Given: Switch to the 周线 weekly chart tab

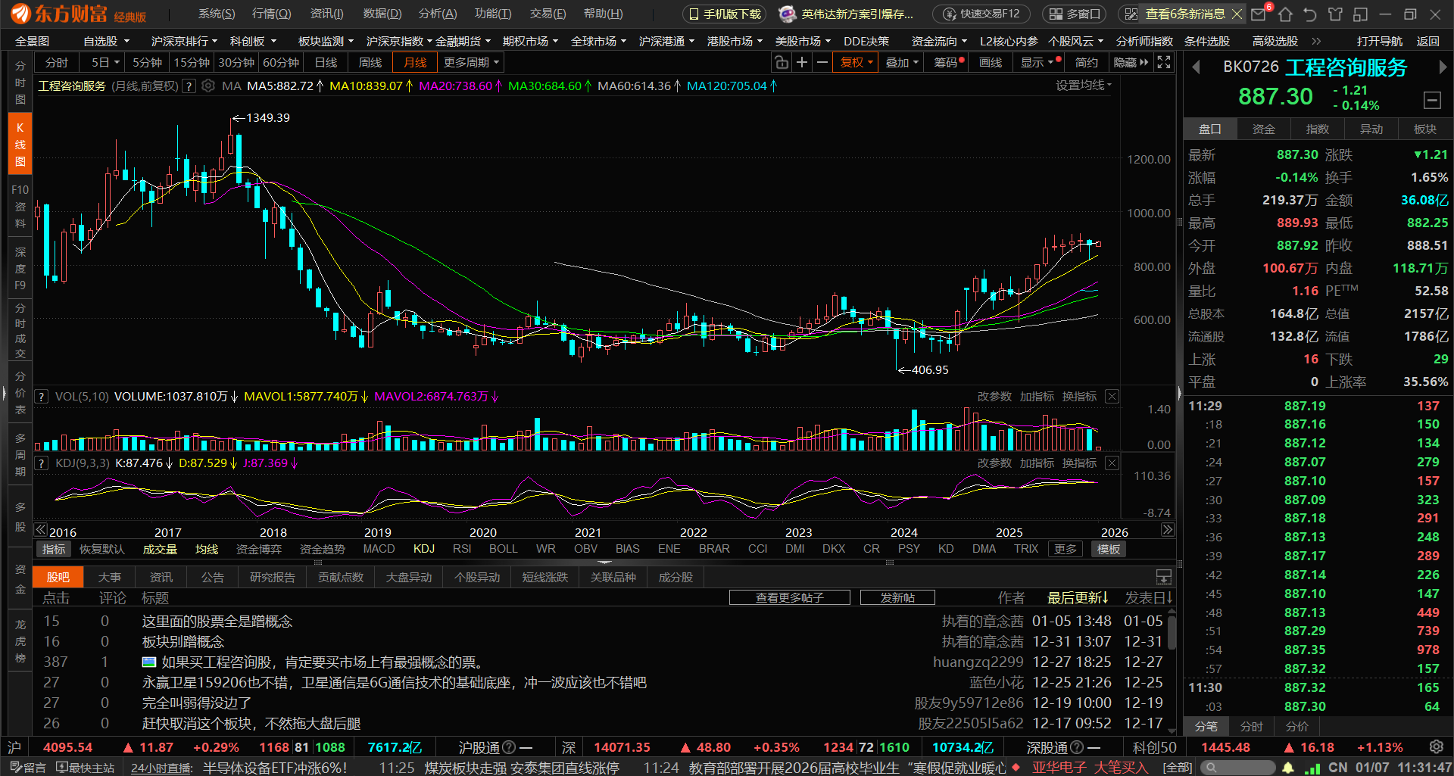Looking at the screenshot, I should (x=370, y=62).
